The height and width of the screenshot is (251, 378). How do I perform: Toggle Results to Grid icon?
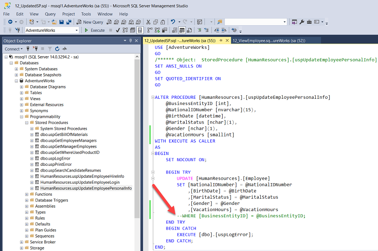182,30
